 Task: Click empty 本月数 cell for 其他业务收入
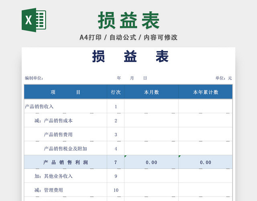(x=151, y=176)
